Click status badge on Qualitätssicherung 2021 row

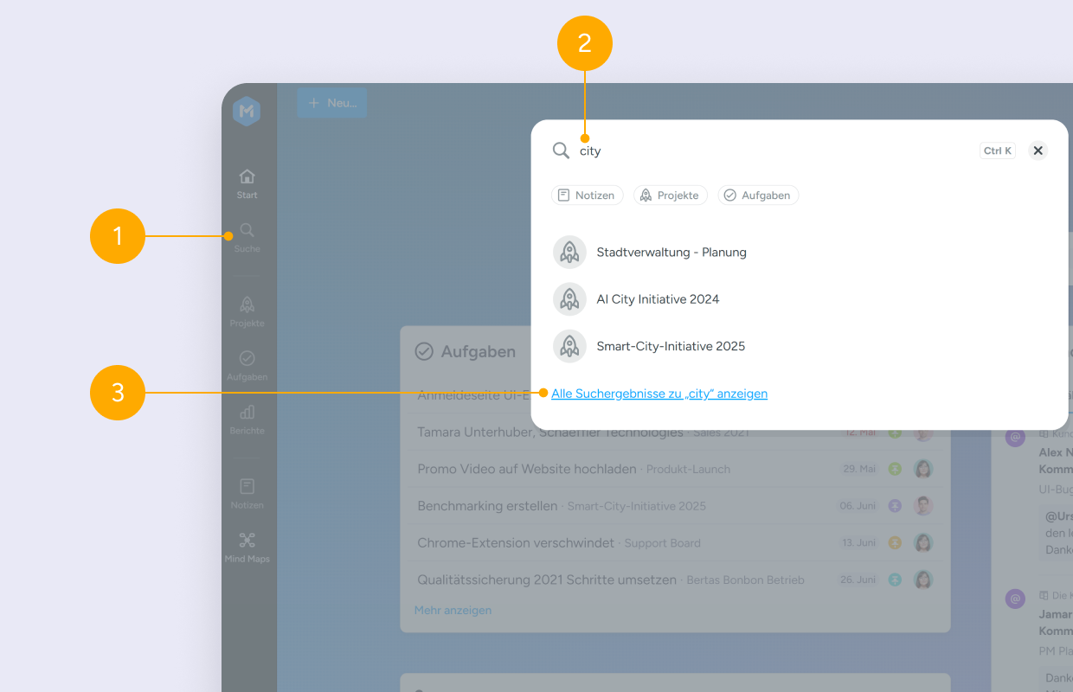(x=896, y=580)
